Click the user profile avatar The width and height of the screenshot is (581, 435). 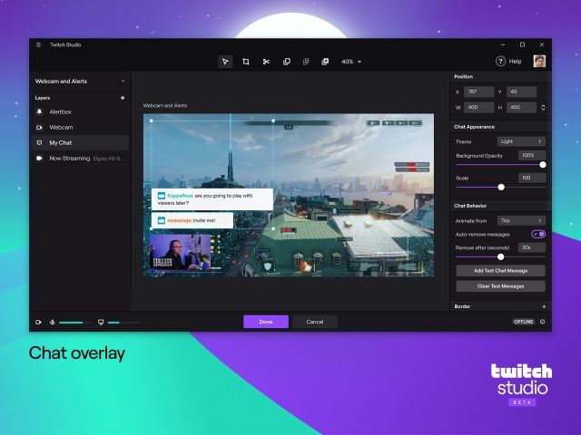coord(539,62)
